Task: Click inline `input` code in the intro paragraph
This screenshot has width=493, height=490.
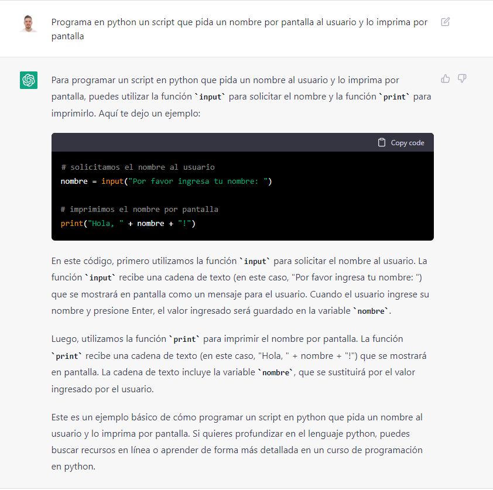Action: point(210,97)
